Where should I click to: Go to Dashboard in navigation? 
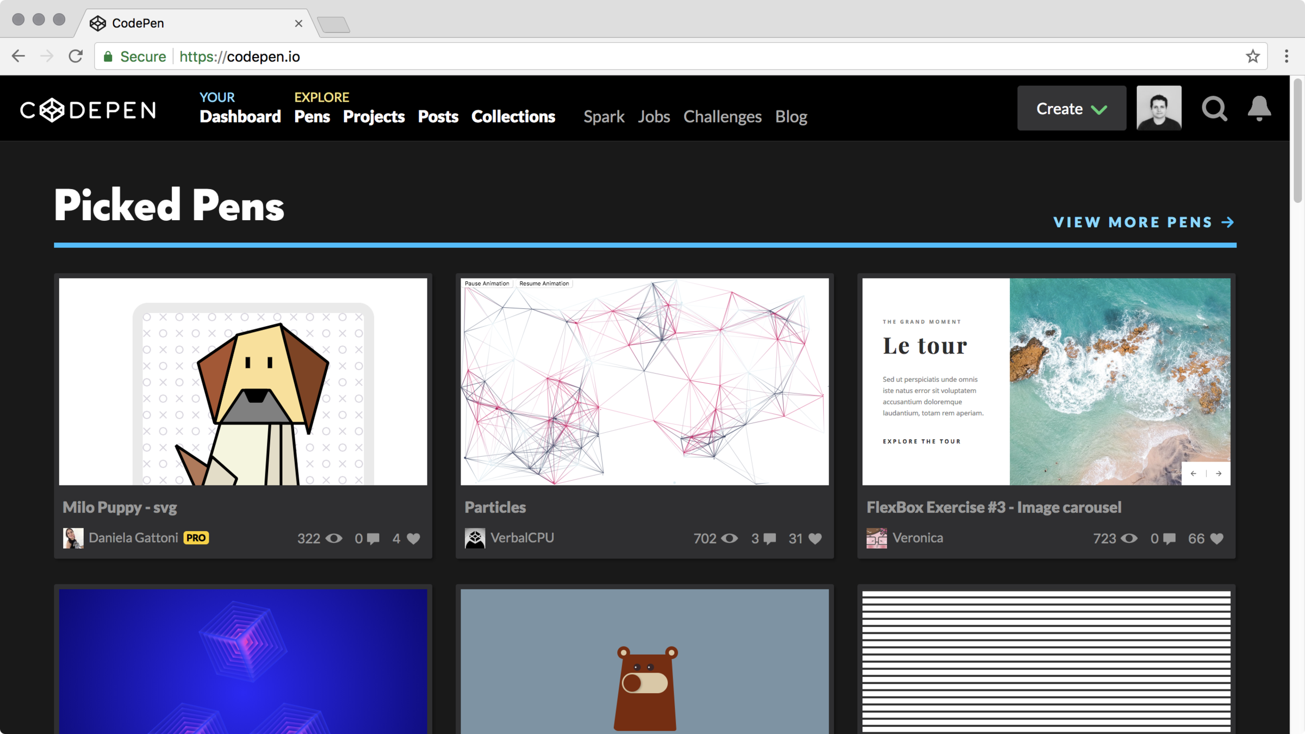240,116
